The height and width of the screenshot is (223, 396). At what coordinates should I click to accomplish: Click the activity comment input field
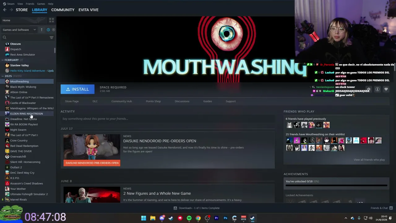[168, 119]
